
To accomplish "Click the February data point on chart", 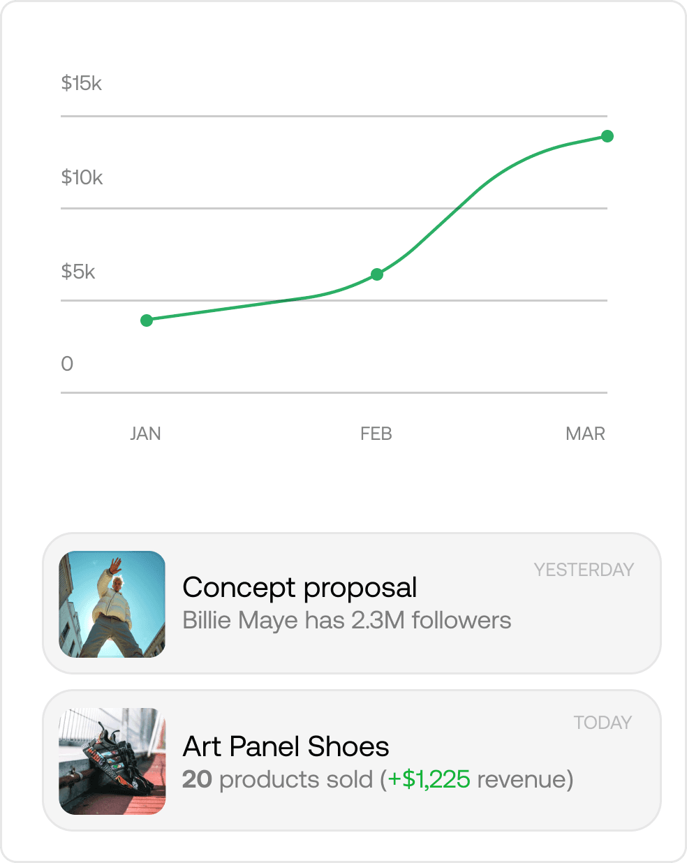I will click(x=377, y=274).
